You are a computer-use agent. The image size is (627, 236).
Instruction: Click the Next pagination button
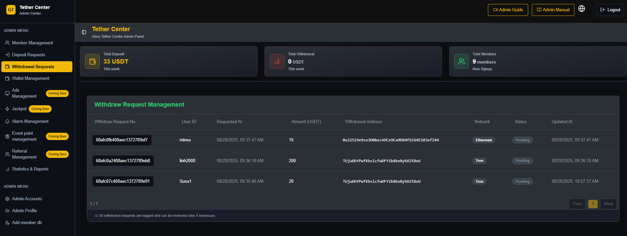click(608, 204)
